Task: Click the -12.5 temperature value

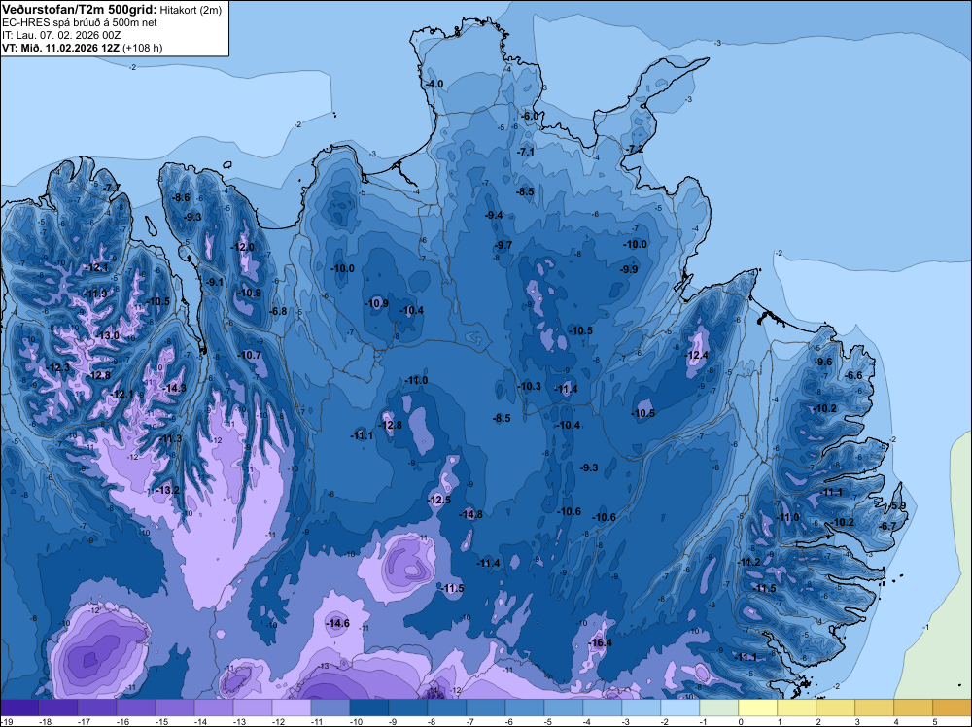Action: click(x=439, y=500)
